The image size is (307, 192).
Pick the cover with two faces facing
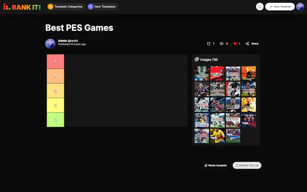pos(202,73)
